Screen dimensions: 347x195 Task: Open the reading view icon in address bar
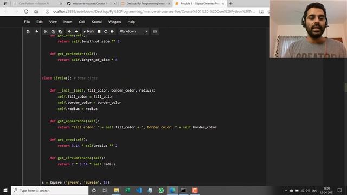coord(261,11)
